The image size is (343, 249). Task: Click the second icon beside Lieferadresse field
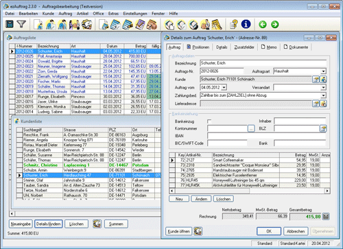click(323, 104)
